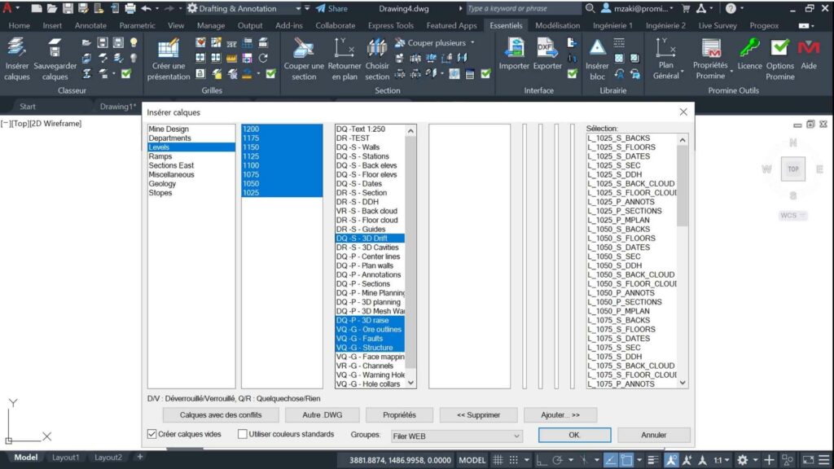Open Créer une présentation tool
The height and width of the screenshot is (469, 834).
coord(168,59)
